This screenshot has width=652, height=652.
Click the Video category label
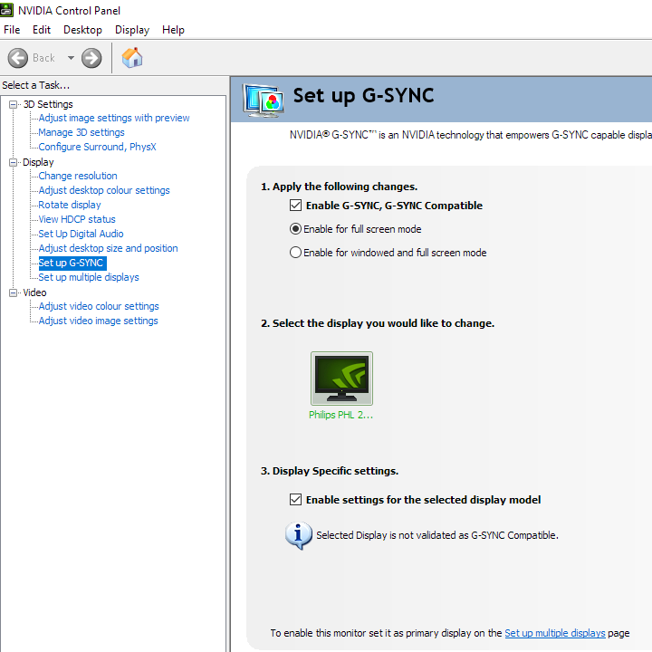tap(34, 292)
